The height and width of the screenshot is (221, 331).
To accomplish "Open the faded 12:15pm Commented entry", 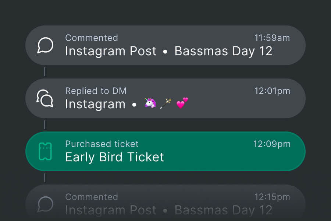I will click(165, 203).
